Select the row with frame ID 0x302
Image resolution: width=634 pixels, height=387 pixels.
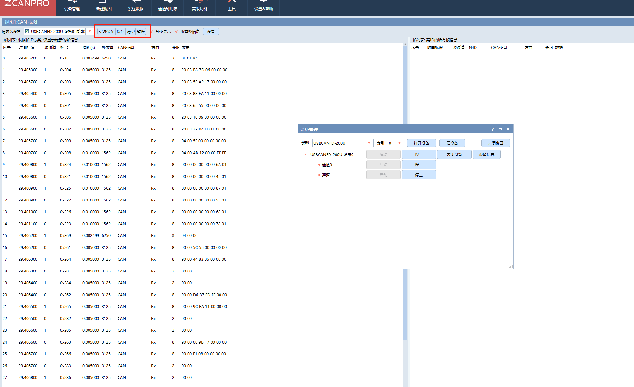[201, 129]
